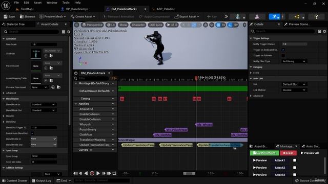Toggle Trigger on Follower checkbox
The width and height of the screenshot is (328, 184).
[x=283, y=56]
